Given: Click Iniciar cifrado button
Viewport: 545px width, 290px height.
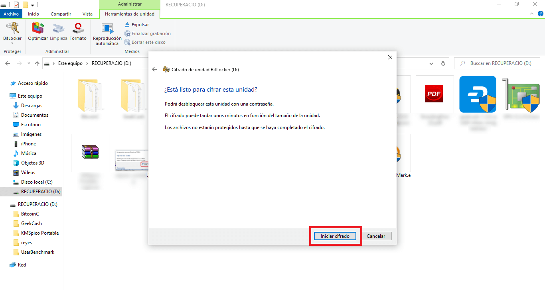Looking at the screenshot, I should click(x=335, y=236).
